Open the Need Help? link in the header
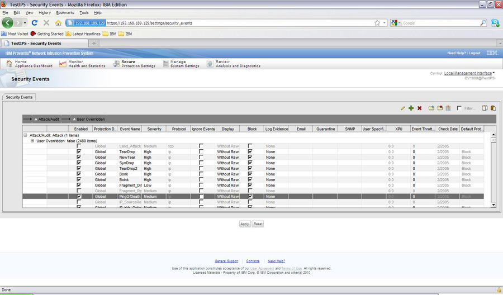503x295 pixels. 457,53
